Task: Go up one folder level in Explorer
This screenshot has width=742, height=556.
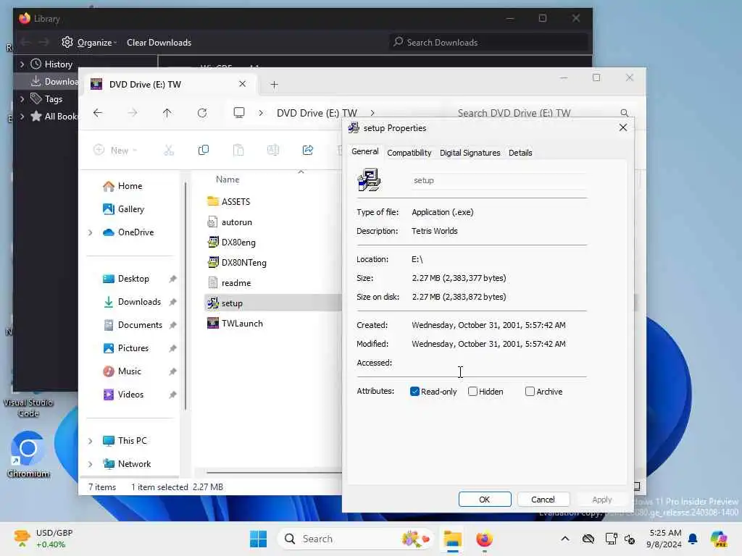Action: point(167,112)
